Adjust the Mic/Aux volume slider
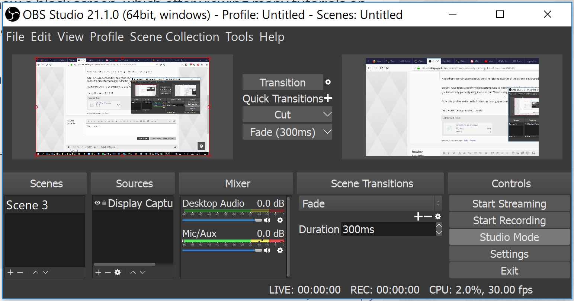 (x=222, y=250)
